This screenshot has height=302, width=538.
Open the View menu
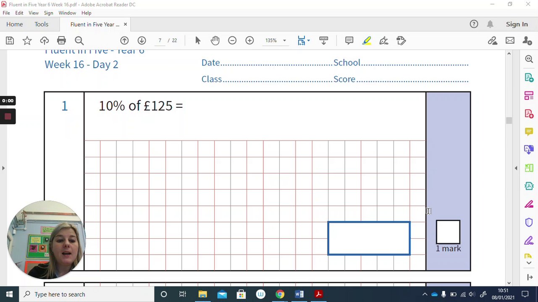(34, 13)
